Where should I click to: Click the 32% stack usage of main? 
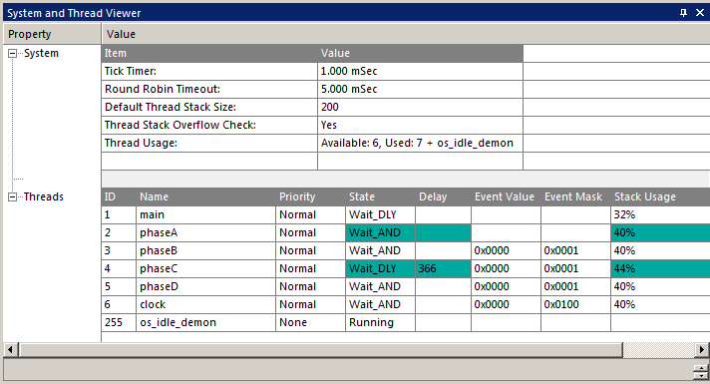tap(660, 214)
